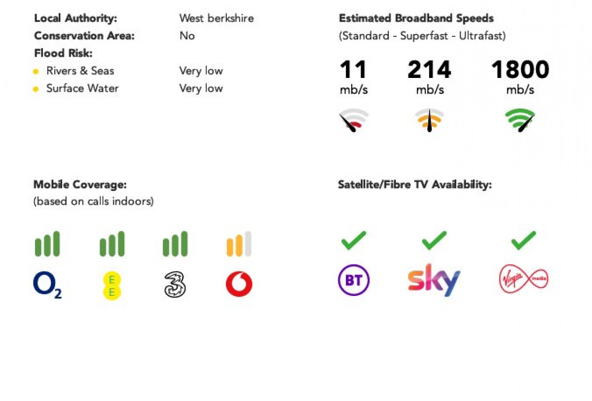The height and width of the screenshot is (401, 592).
Task: Click the red Vodafone logo
Action: click(x=239, y=285)
